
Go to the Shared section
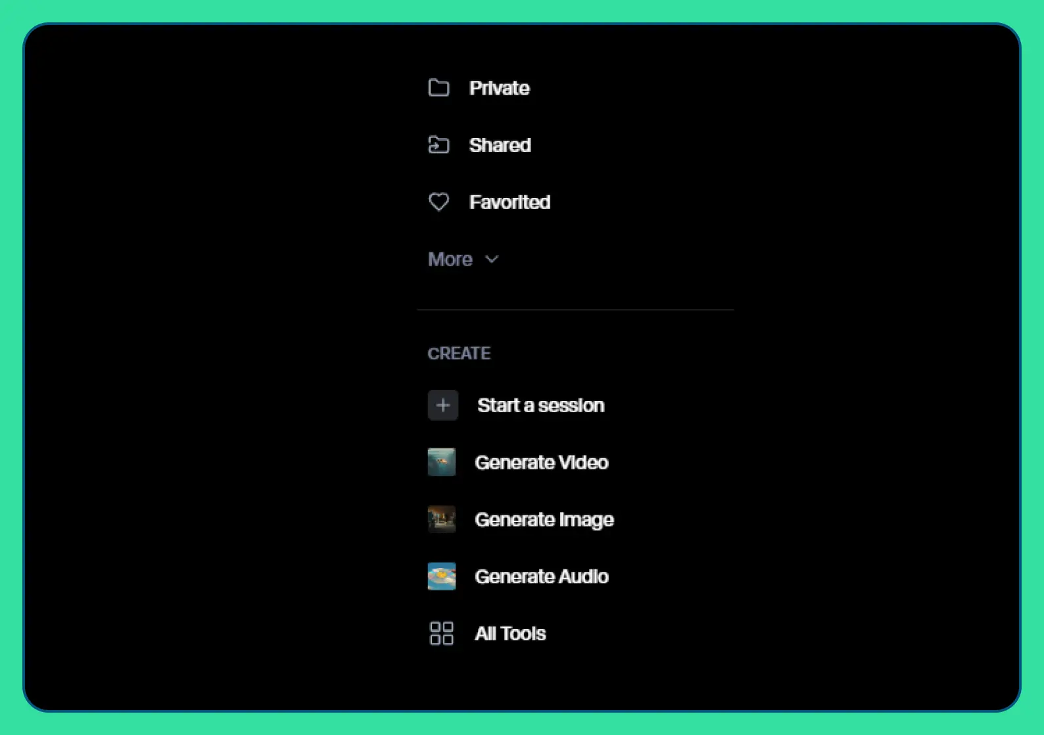(500, 145)
